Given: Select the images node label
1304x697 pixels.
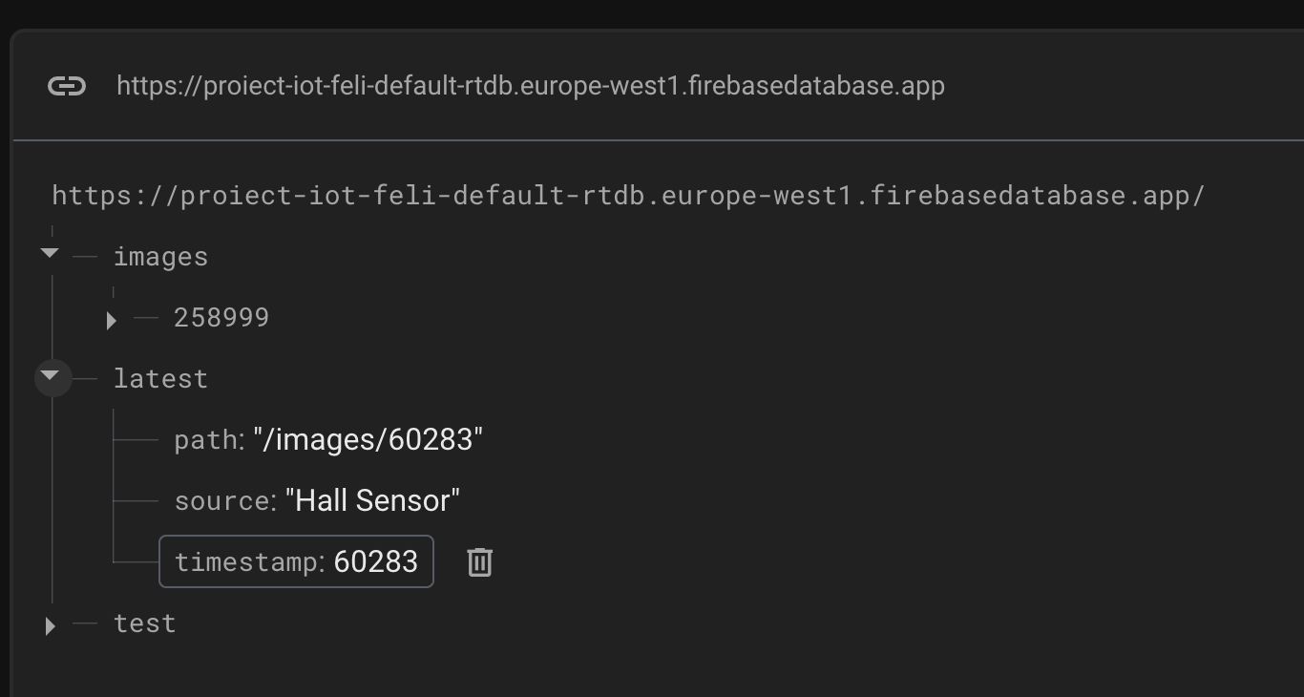Looking at the screenshot, I should [x=160, y=256].
